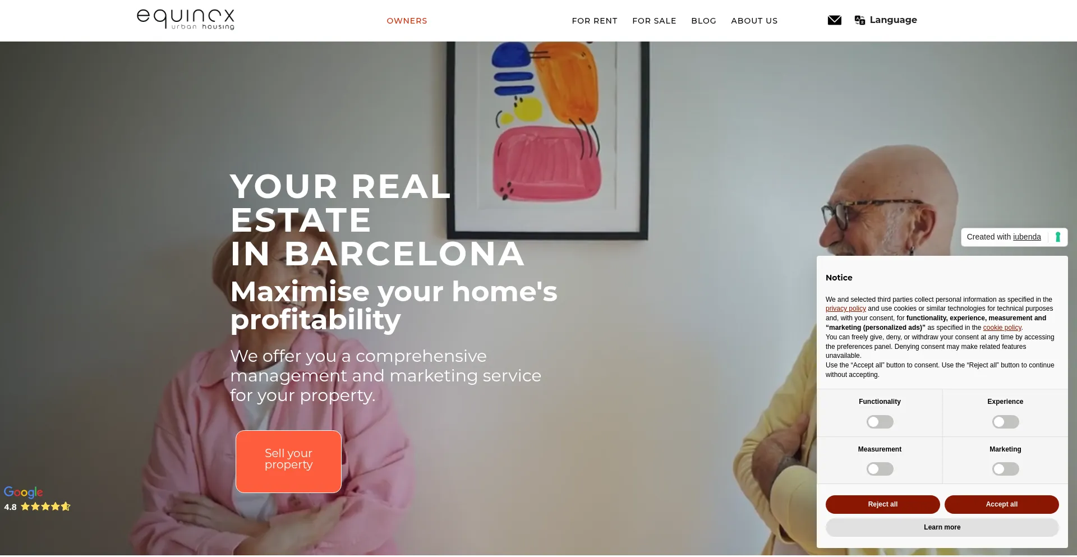Image resolution: width=1077 pixels, height=557 pixels.
Task: Click the envelope mail icon
Action: (834, 20)
